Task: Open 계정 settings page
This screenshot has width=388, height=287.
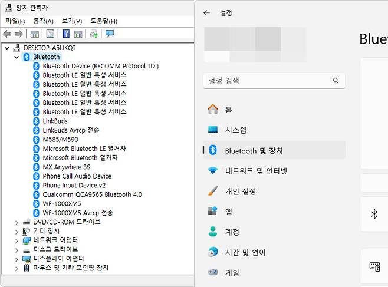Action: coord(274,232)
